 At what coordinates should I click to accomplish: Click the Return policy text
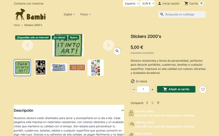(143, 133)
